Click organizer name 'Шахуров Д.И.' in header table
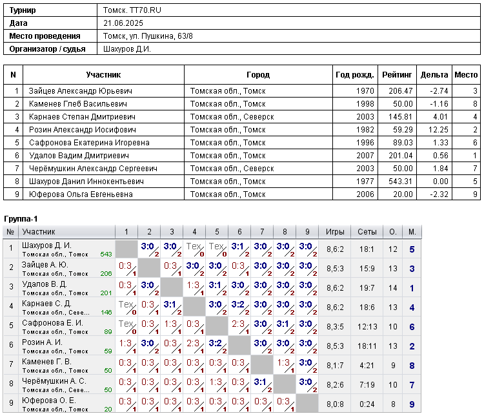The height and width of the screenshot is (416, 484). tap(127, 49)
